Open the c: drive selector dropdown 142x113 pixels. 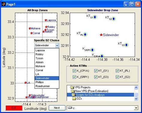[136, 108]
